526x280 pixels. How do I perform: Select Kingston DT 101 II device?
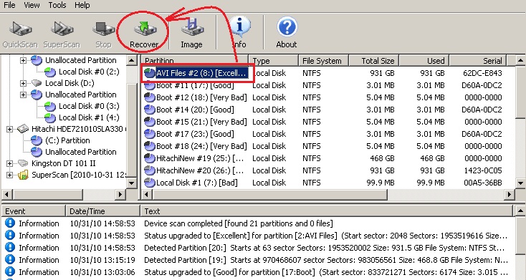pyautogui.click(x=63, y=163)
